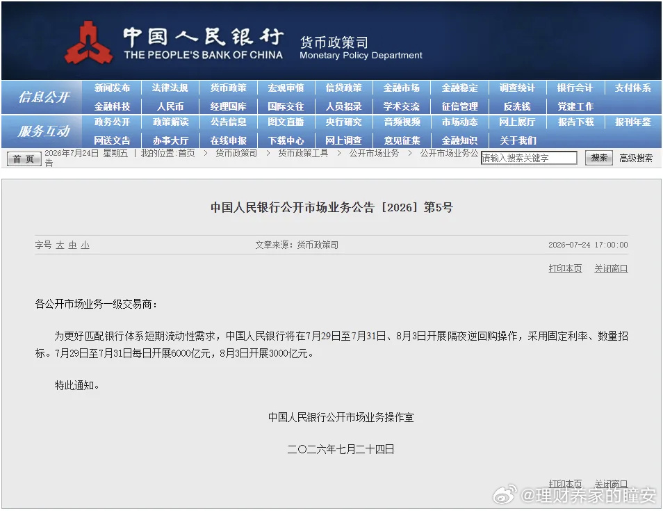
Task: Open 公告信息 under 服务互动
Action: [x=229, y=122]
